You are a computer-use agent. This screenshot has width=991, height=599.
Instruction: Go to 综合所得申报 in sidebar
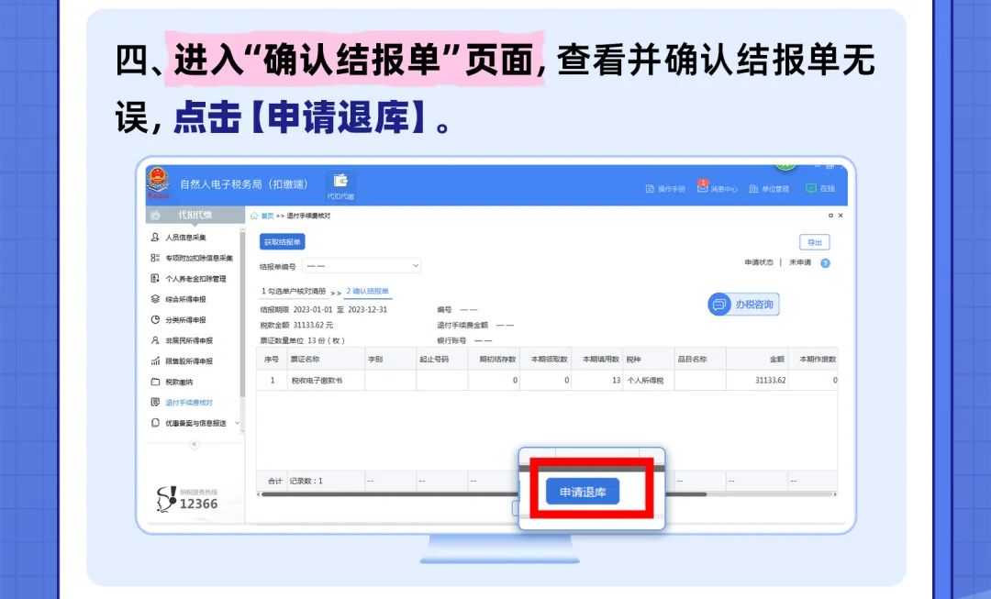[185, 299]
